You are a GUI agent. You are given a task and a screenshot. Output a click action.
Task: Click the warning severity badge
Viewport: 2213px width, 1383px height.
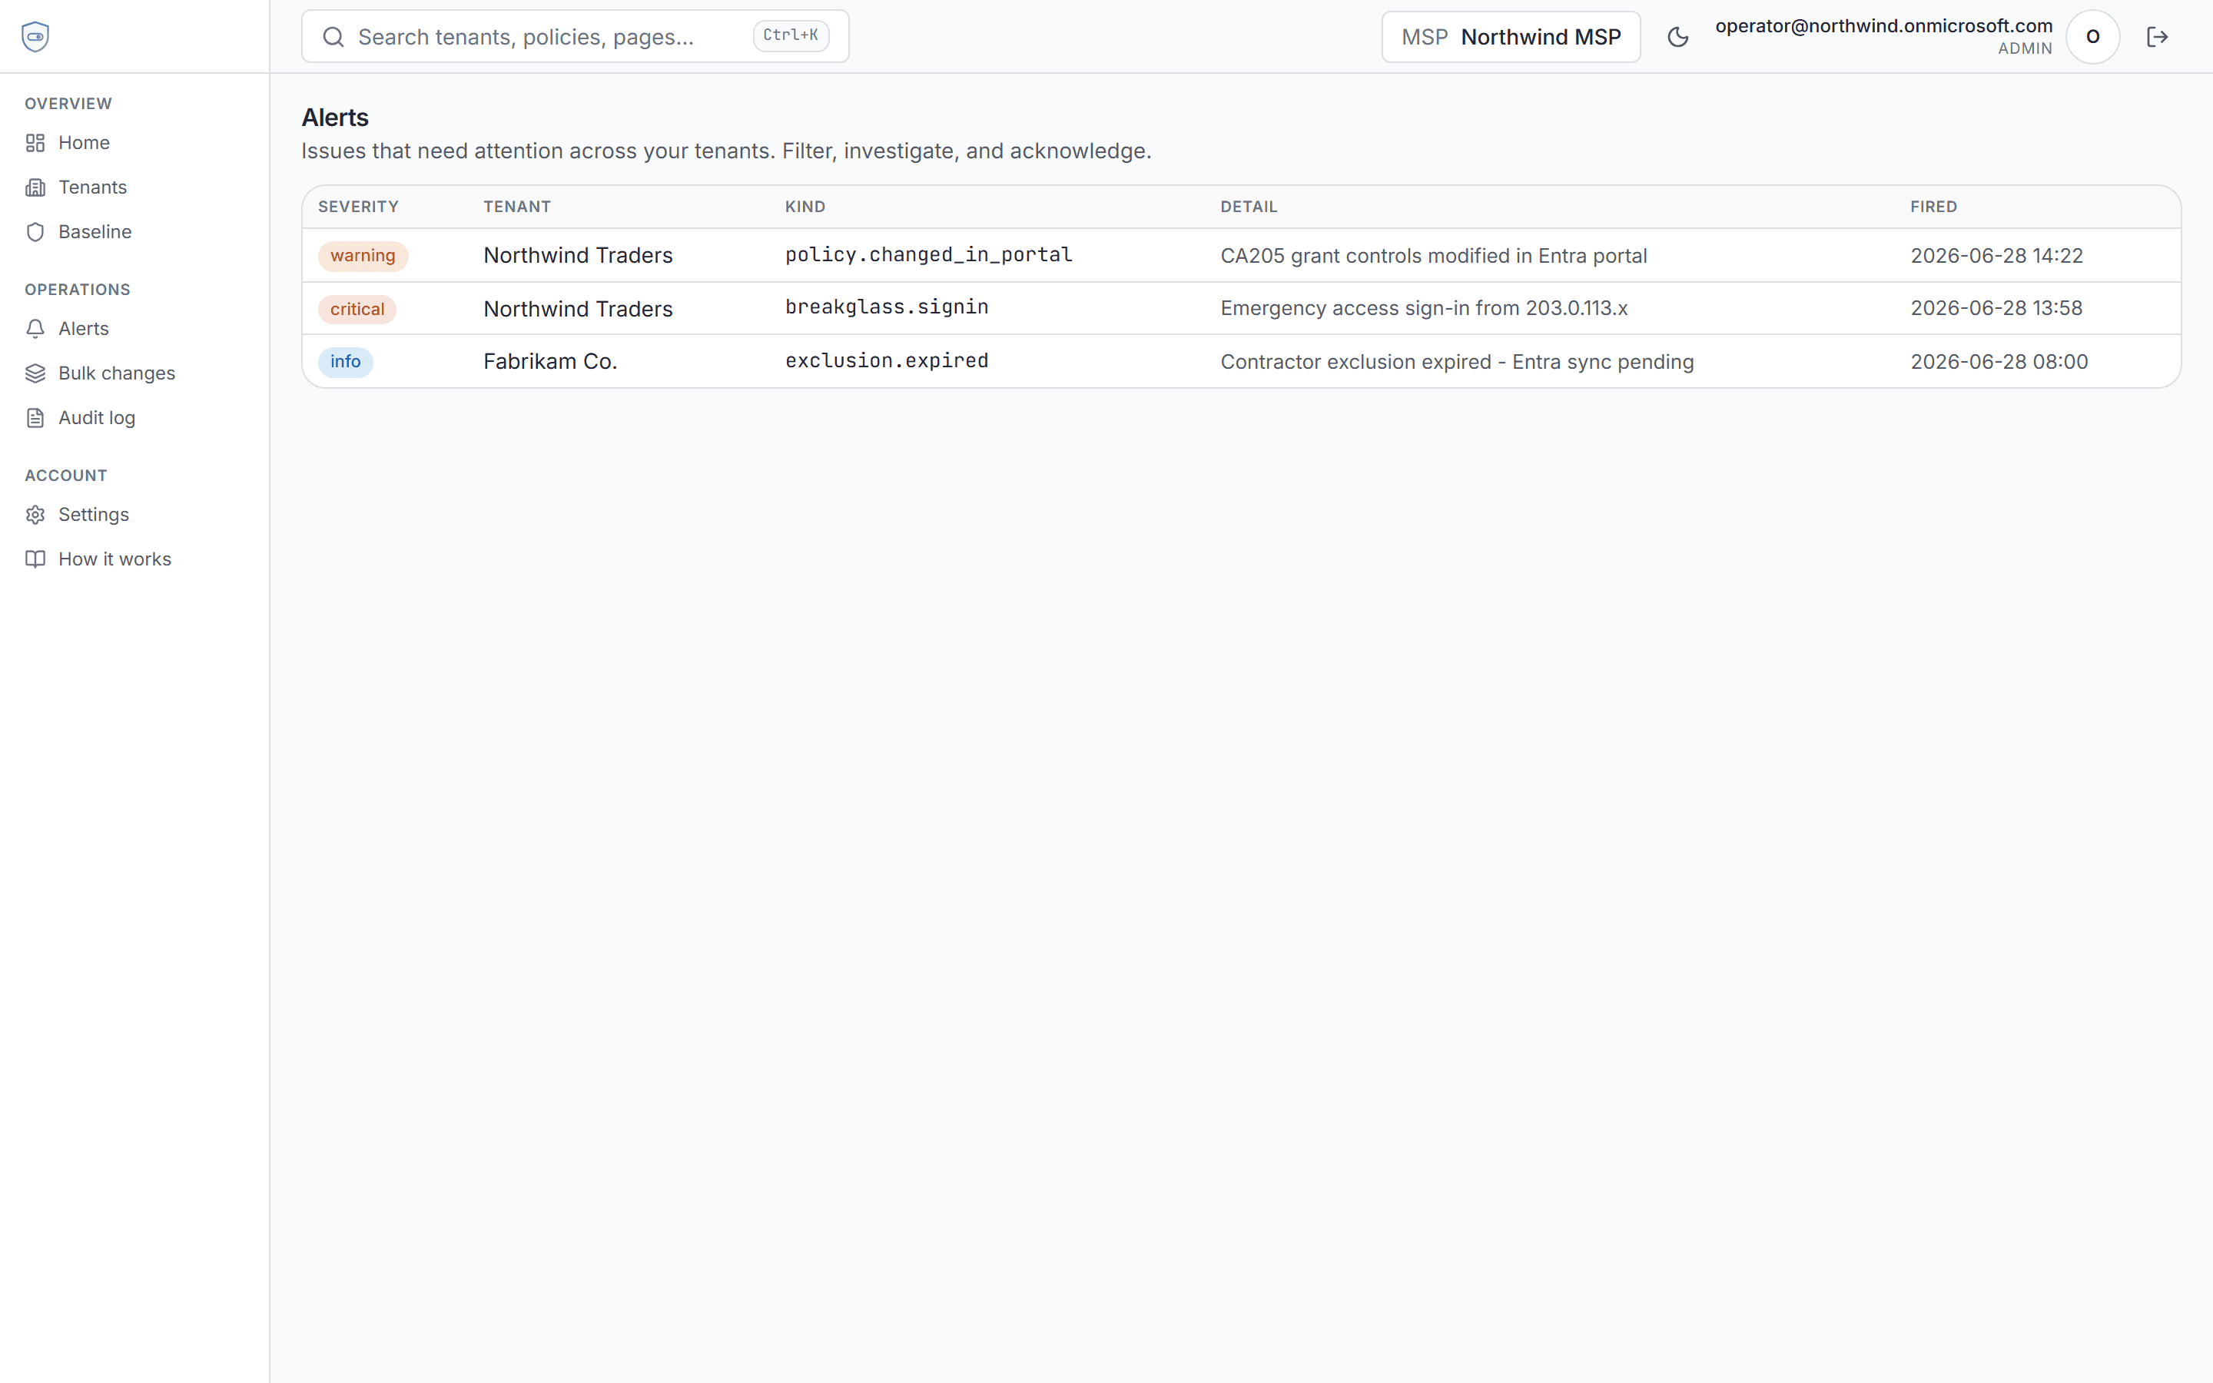click(363, 256)
